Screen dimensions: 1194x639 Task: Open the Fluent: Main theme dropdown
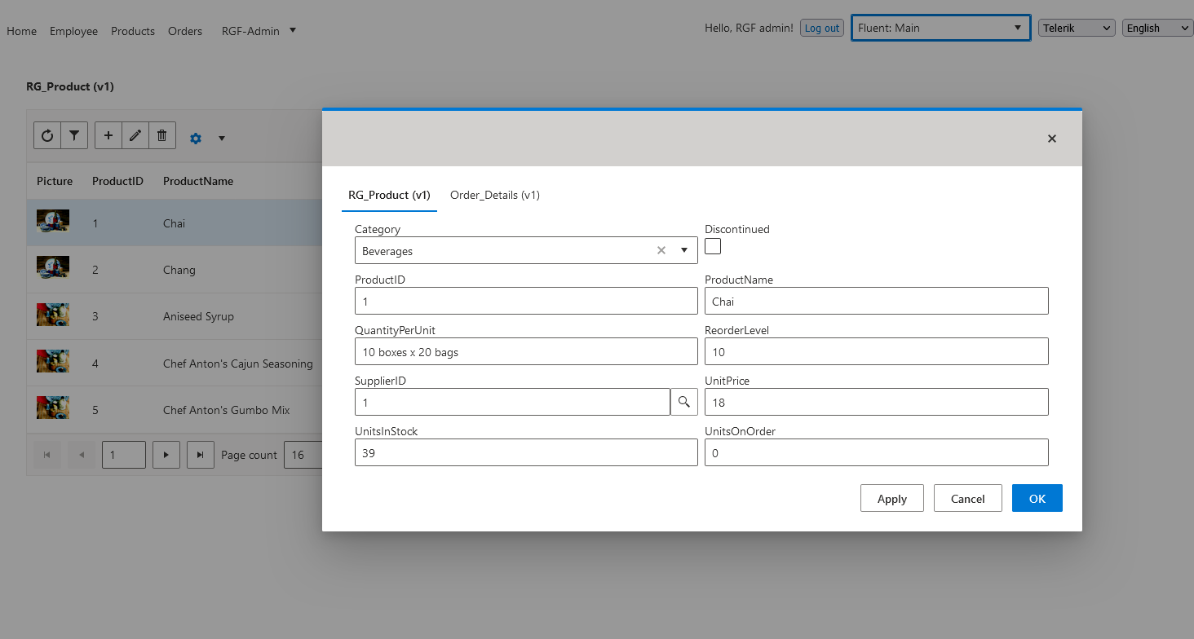click(940, 28)
